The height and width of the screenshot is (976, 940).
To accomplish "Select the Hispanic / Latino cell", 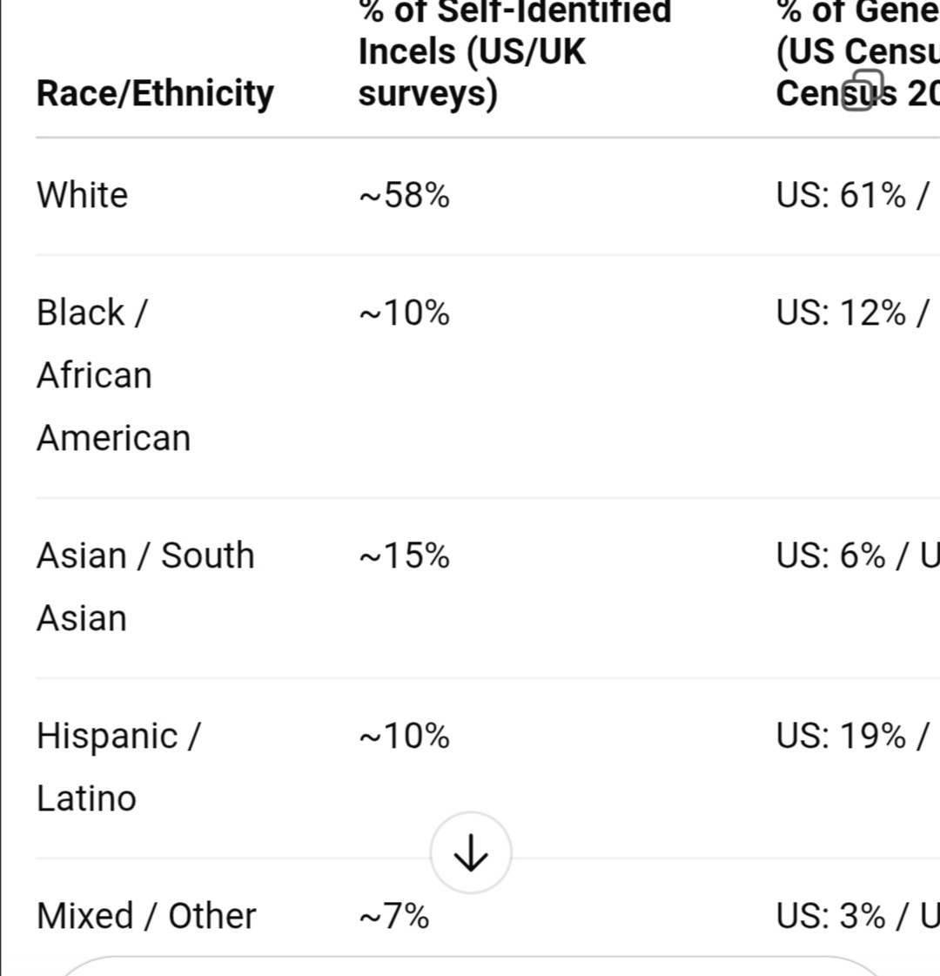I will (x=117, y=766).
